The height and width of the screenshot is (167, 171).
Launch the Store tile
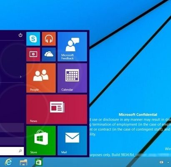[x=41, y=141]
